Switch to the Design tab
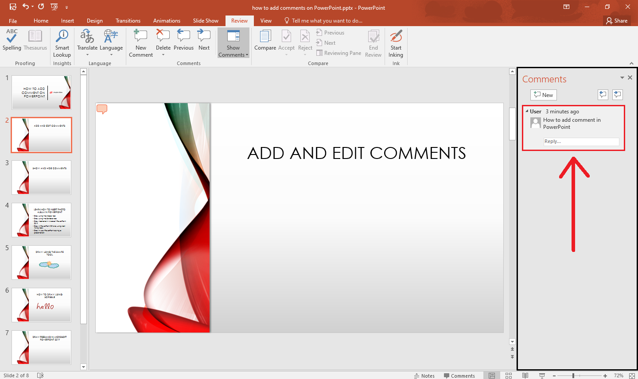This screenshot has height=379, width=638. click(x=95, y=21)
